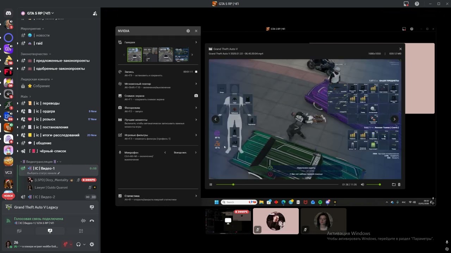Turn on camera in voice panel
The height and width of the screenshot is (253, 451).
tap(19, 231)
